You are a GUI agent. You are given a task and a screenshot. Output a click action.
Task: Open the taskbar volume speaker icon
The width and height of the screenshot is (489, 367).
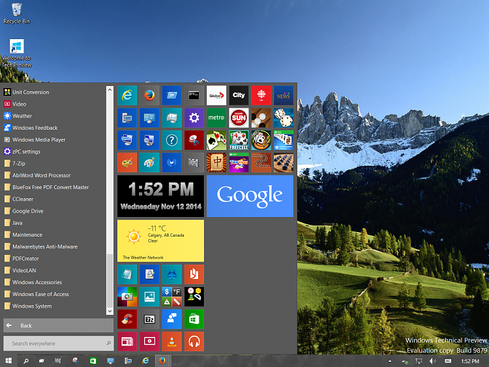point(432,361)
